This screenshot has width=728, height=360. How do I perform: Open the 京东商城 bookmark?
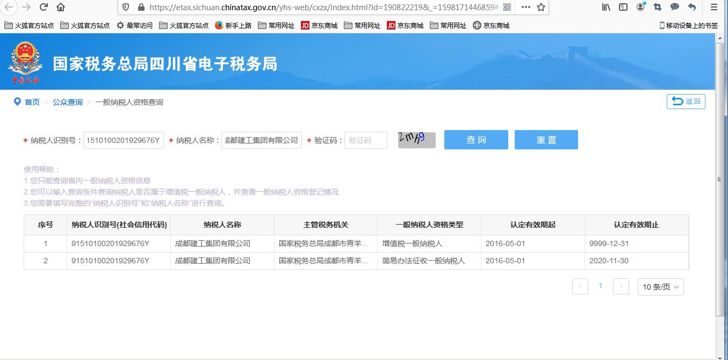click(320, 25)
